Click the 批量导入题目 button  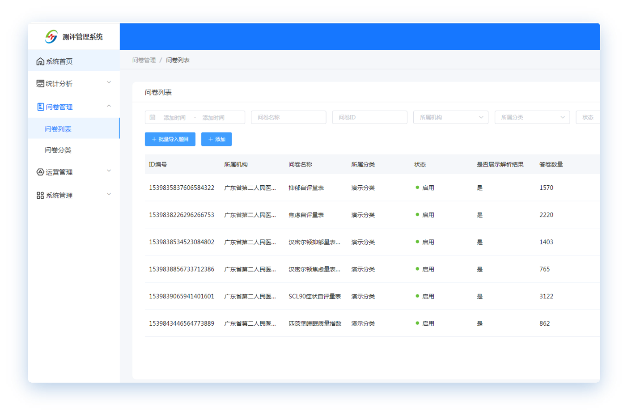pyautogui.click(x=170, y=139)
